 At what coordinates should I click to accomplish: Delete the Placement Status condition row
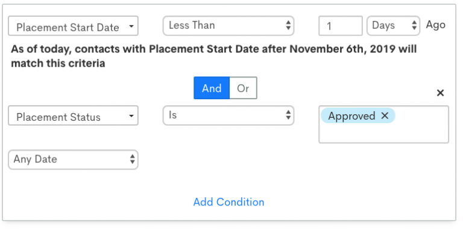tap(440, 93)
